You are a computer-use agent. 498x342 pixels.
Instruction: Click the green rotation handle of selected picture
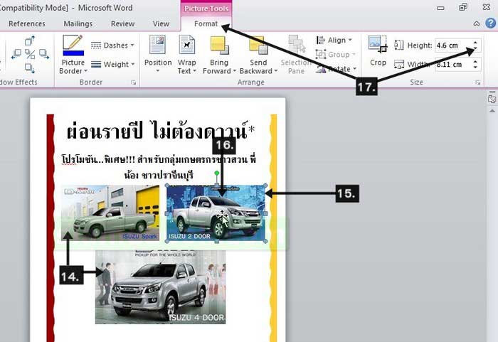(x=216, y=173)
